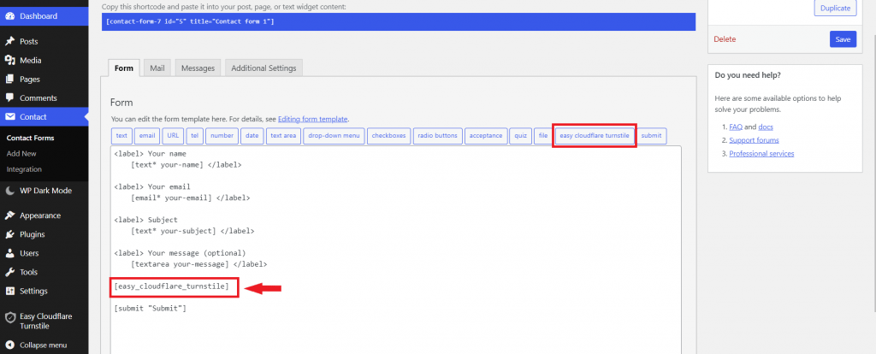Insert a date field tag
Screen dimensions: 876x354
[252, 136]
